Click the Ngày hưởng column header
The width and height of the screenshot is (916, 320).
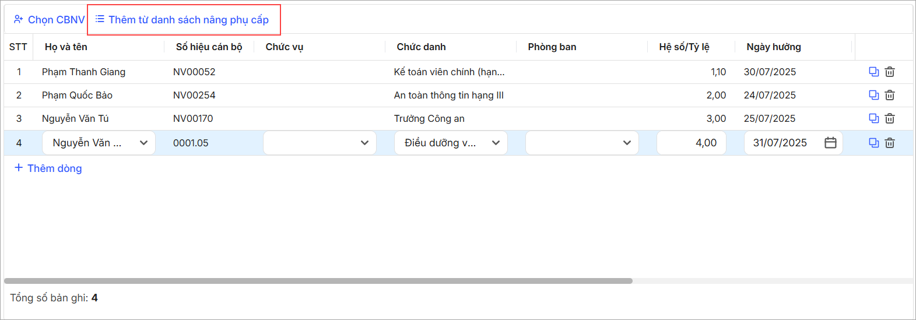774,47
